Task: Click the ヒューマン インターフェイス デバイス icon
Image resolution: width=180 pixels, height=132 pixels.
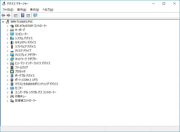Action: click(12, 63)
